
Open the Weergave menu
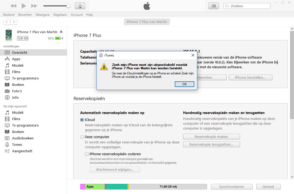pyautogui.click(x=42, y=15)
